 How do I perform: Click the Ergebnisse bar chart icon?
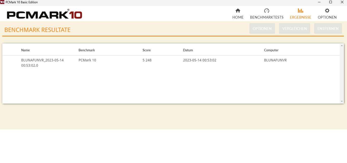click(x=300, y=11)
